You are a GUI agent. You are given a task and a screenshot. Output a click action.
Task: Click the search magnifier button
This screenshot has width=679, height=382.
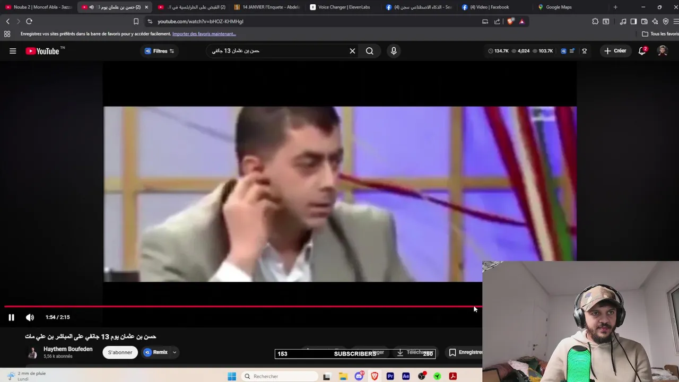(x=370, y=51)
